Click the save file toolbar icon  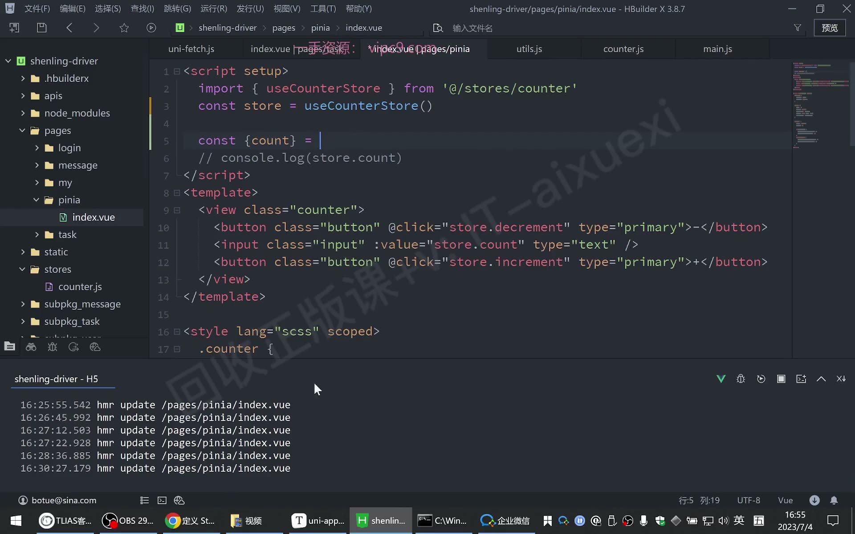[x=41, y=28]
